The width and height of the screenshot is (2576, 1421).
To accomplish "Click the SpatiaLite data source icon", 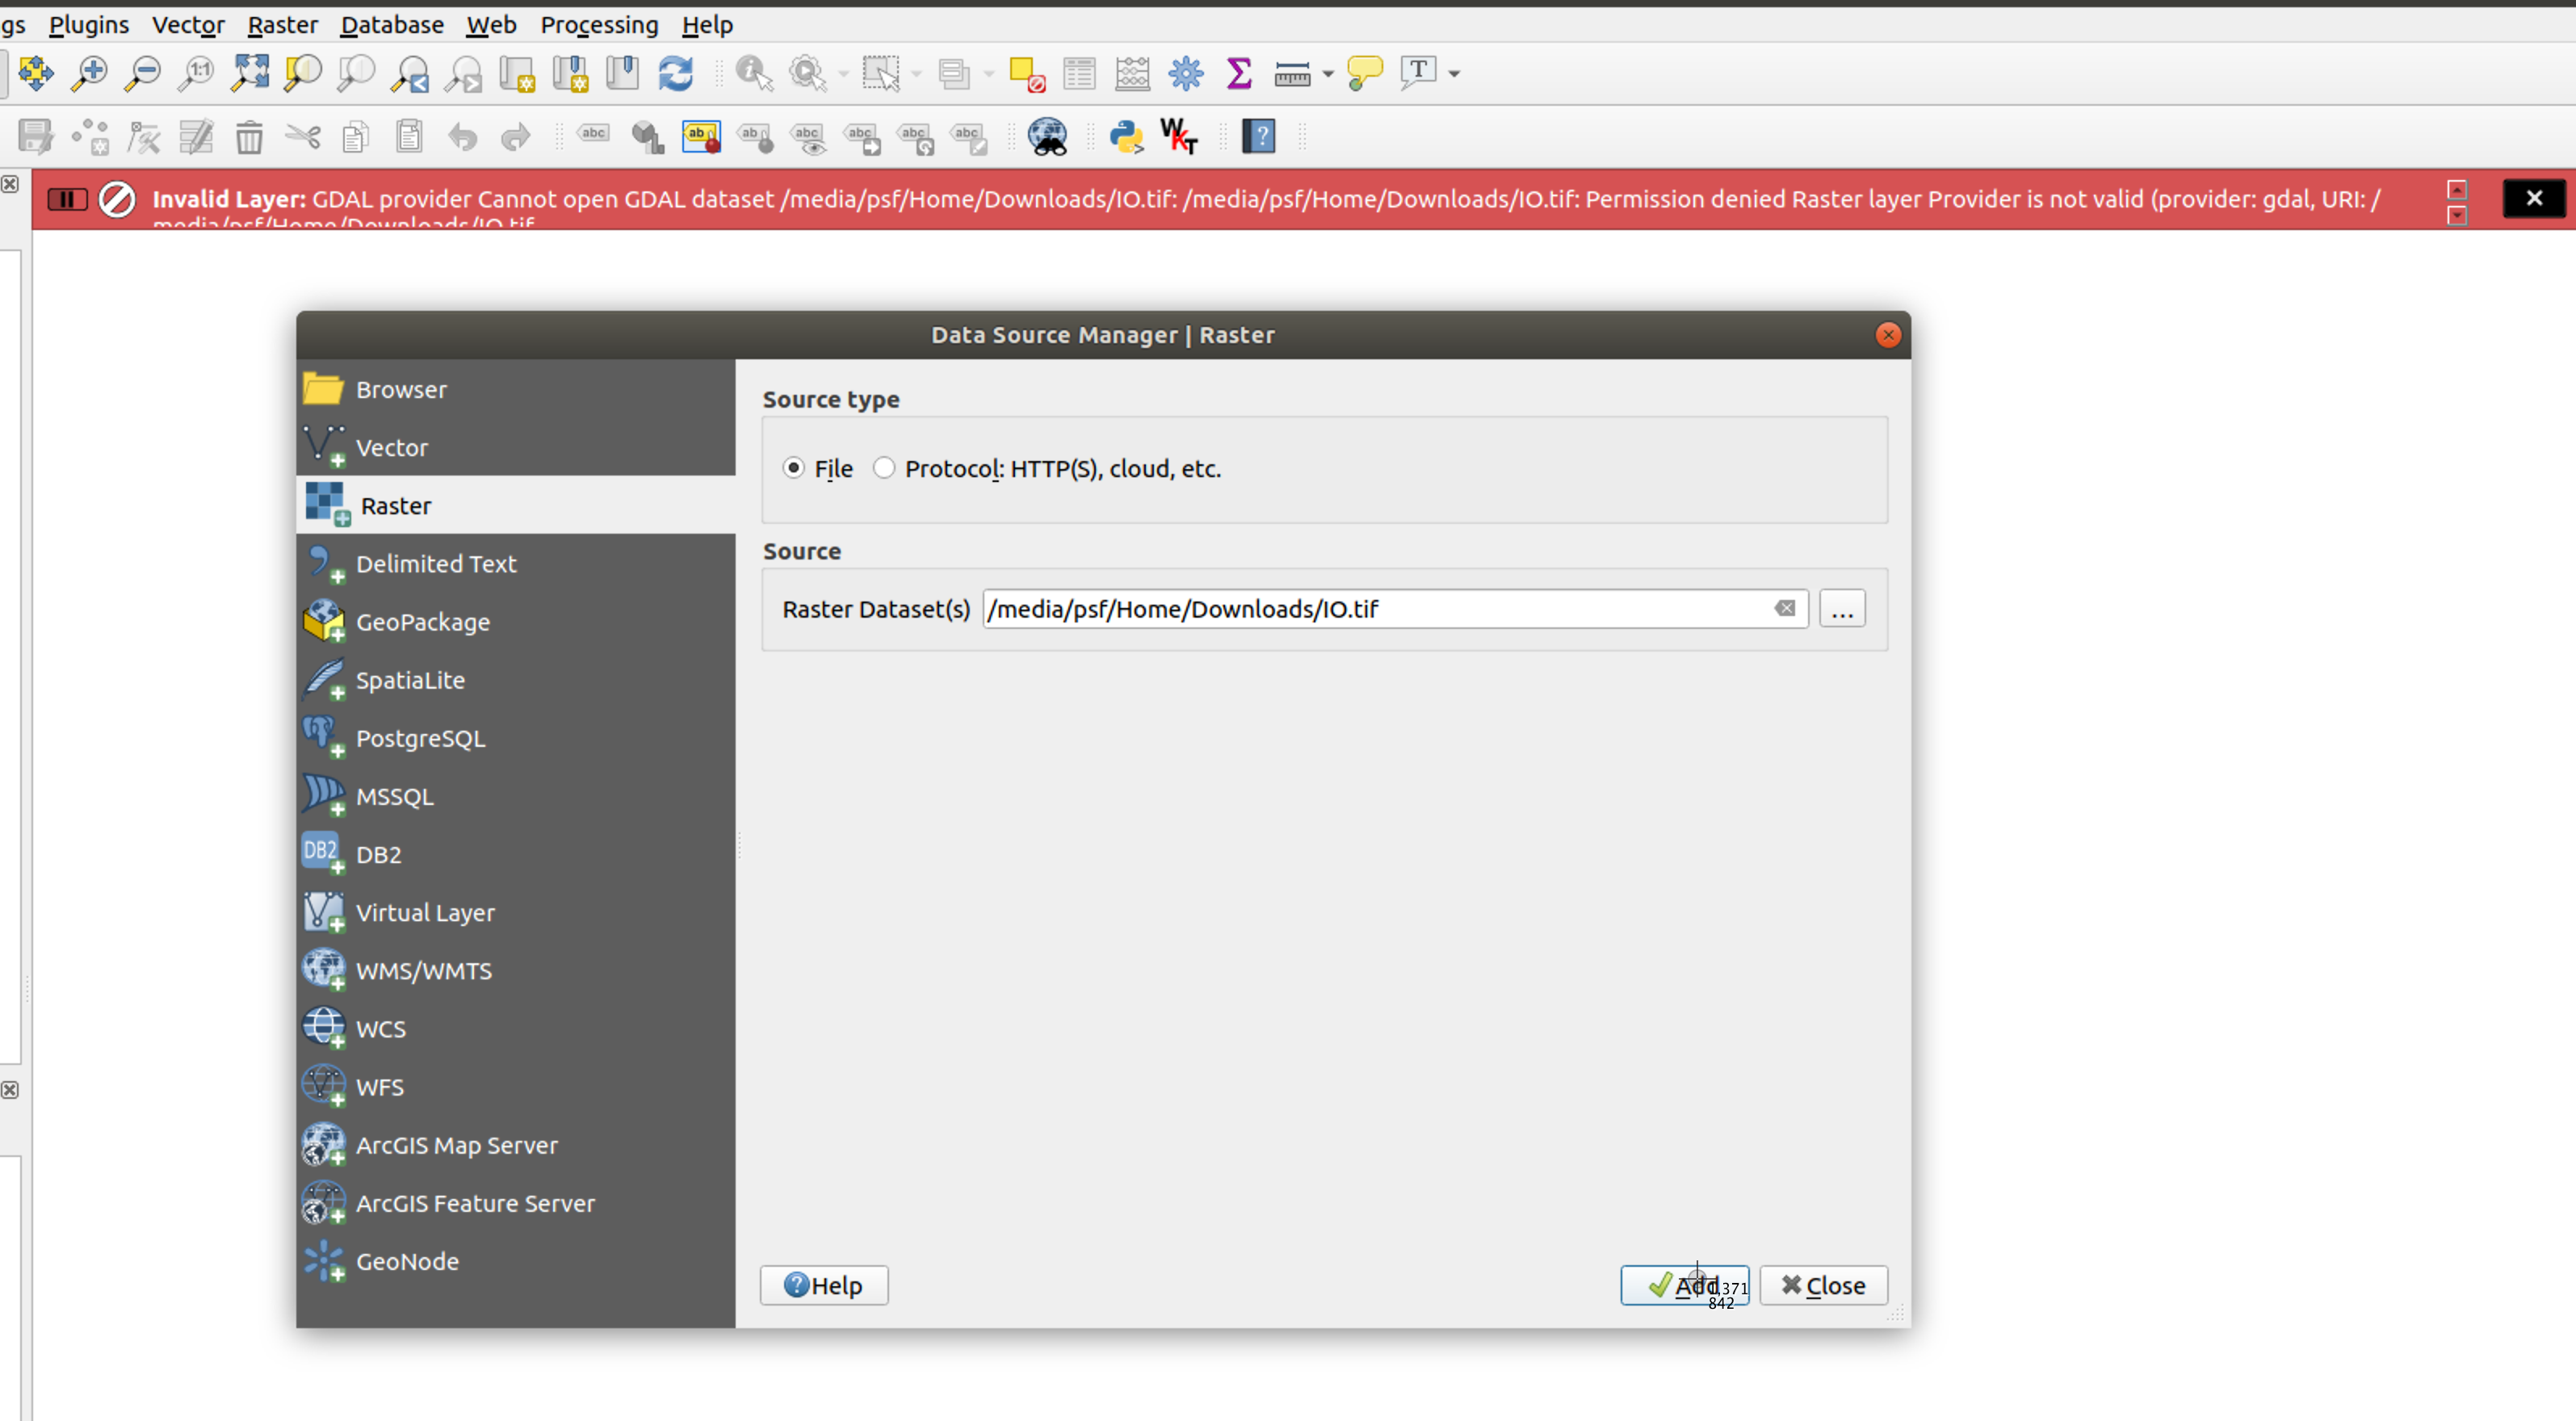I will tap(322, 679).
